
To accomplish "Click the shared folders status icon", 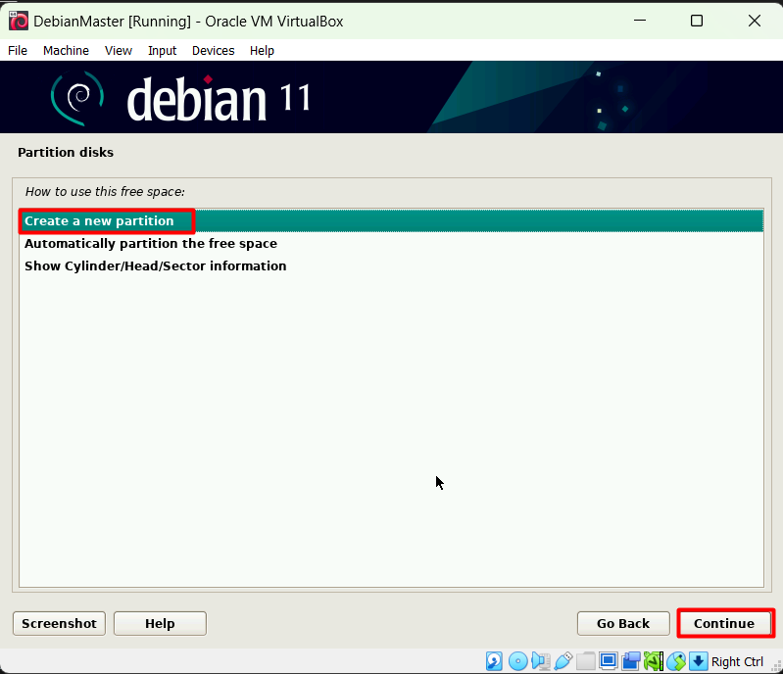I will coord(586,661).
